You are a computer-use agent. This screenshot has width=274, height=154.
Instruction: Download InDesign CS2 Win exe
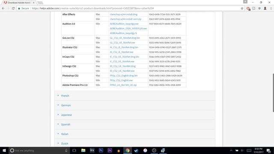[122, 71]
